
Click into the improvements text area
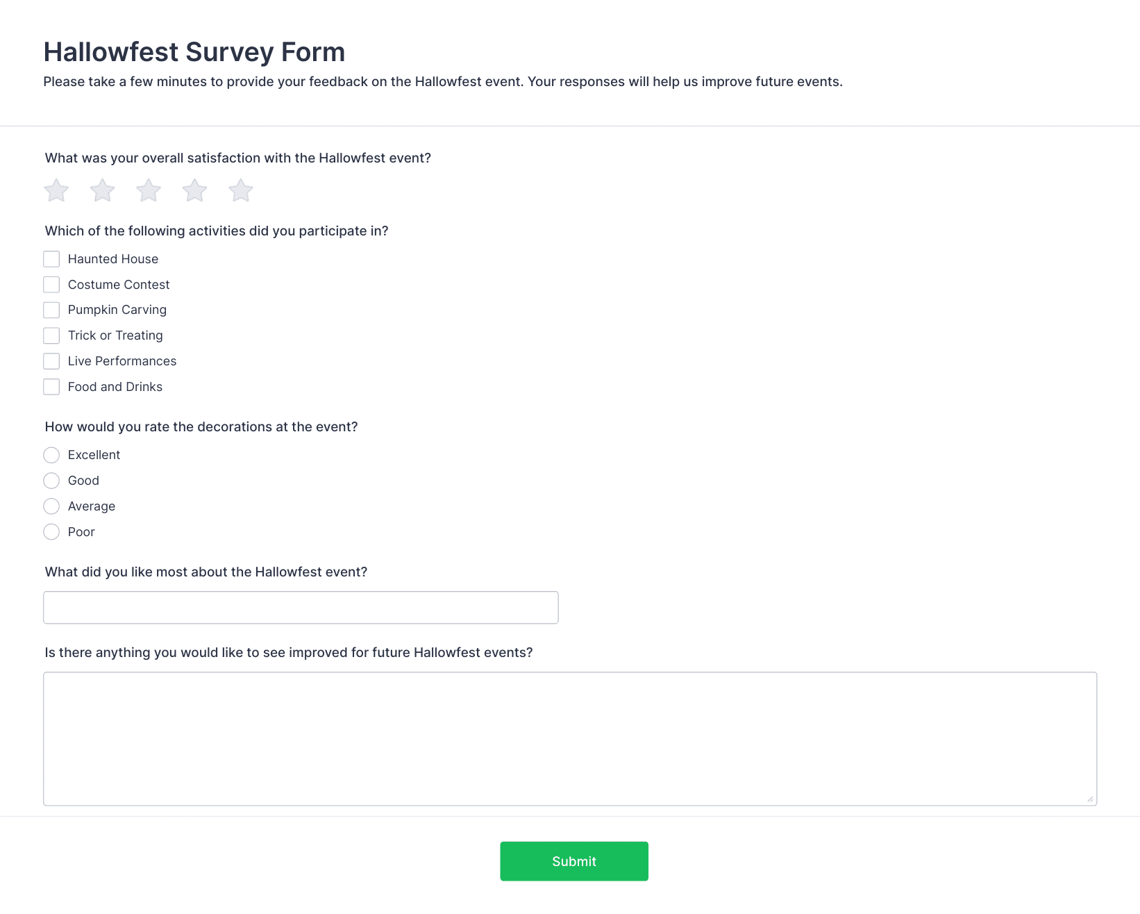click(570, 739)
